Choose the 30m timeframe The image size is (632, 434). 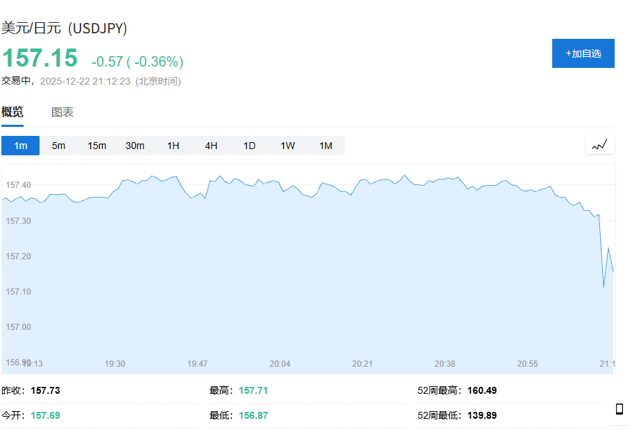(x=135, y=146)
